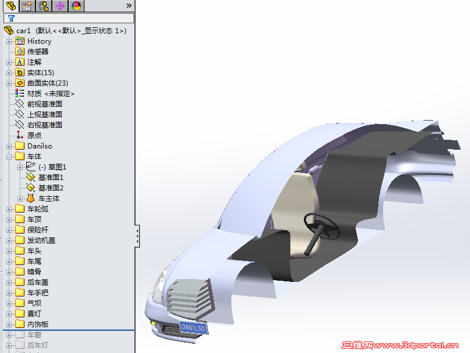This screenshot has width=470, height=353.
Task: Select the 雾灯 folder label
Action: click(x=34, y=314)
